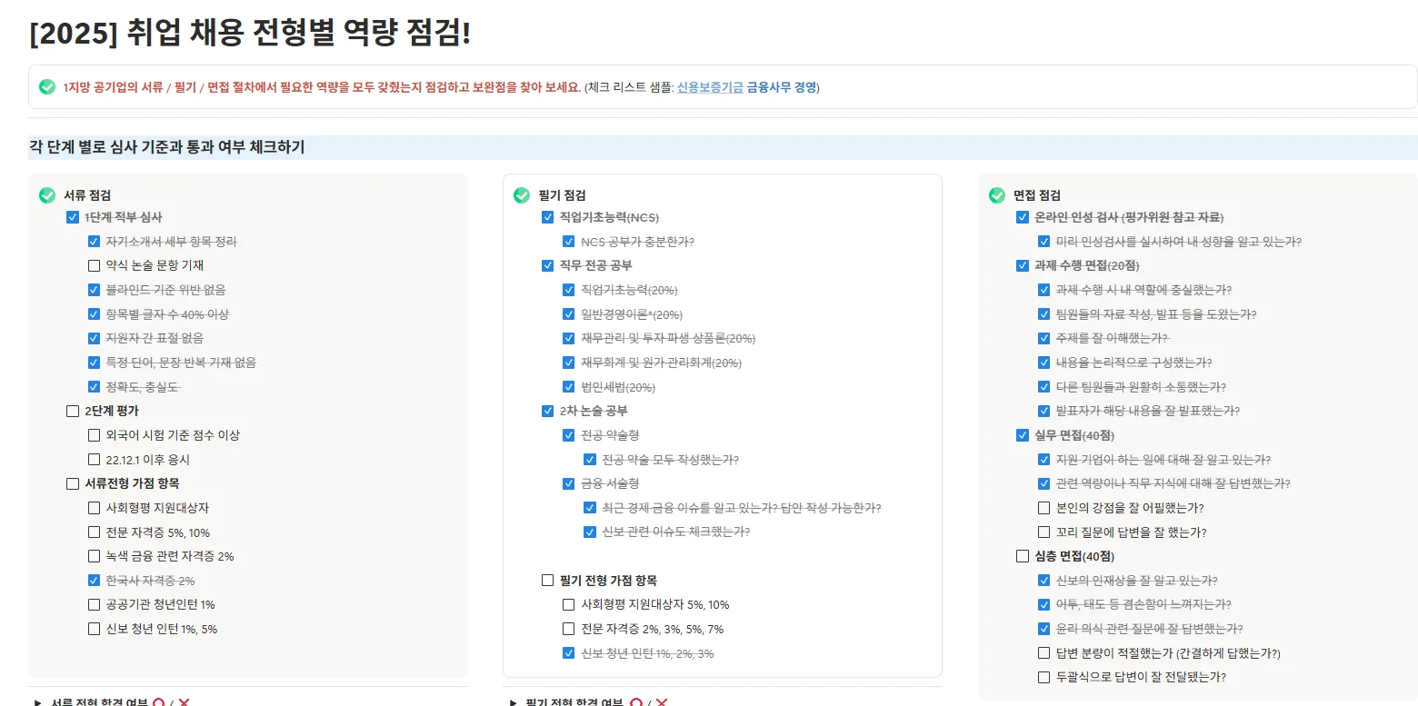Uncheck the 자기소개서 세부 항목 정리 item
Image resolution: width=1418 pixels, height=706 pixels.
[x=94, y=241]
